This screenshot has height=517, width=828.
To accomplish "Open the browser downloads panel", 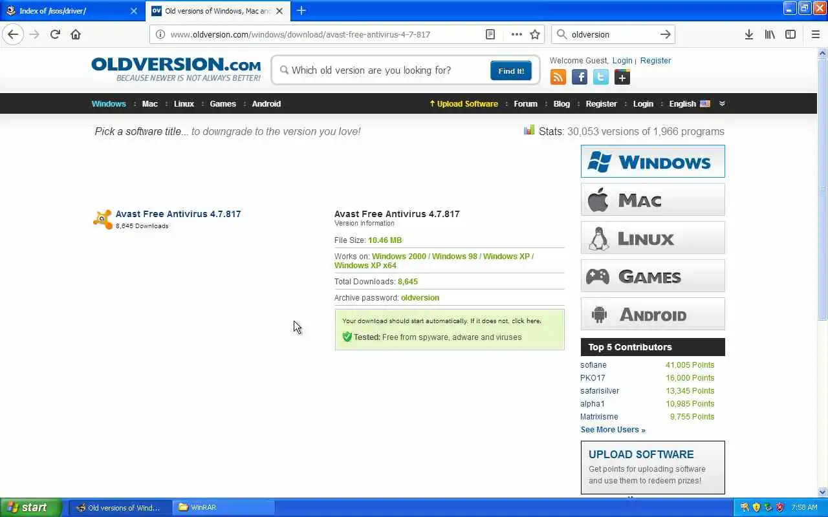I will coord(748,34).
